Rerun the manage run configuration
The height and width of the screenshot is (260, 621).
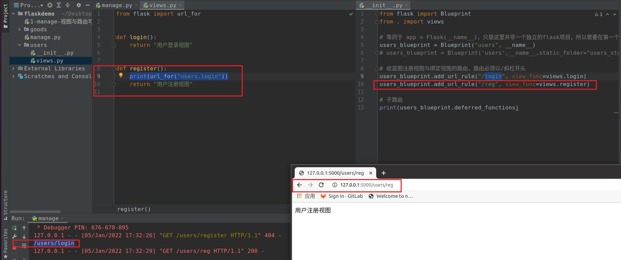[x=14, y=228]
